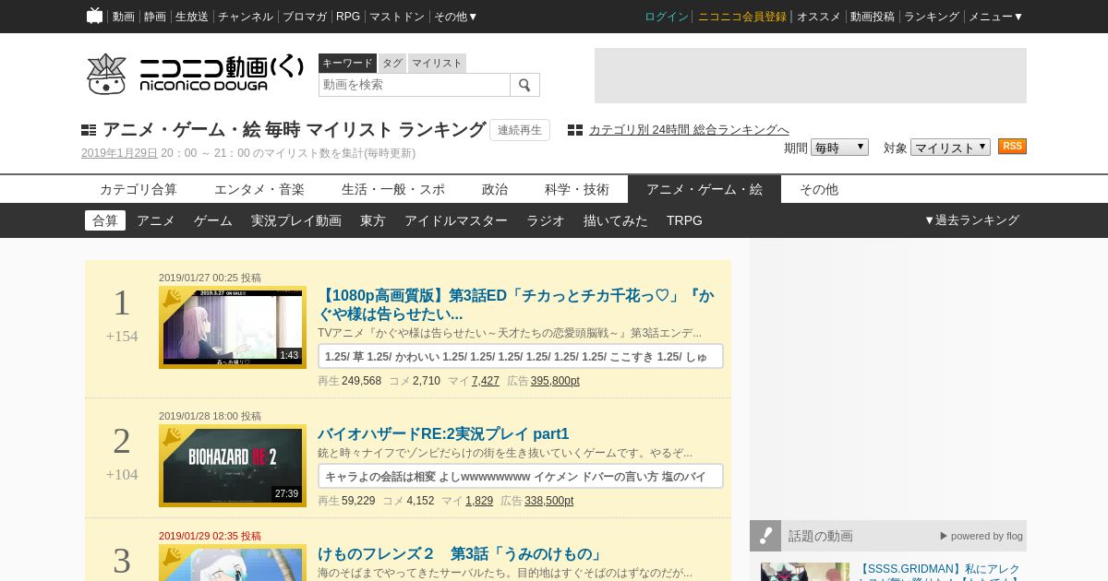Open SSSS.GRIDMAN sidebar video thumbnail
Viewport: 1108px width, 581px height.
[805, 572]
